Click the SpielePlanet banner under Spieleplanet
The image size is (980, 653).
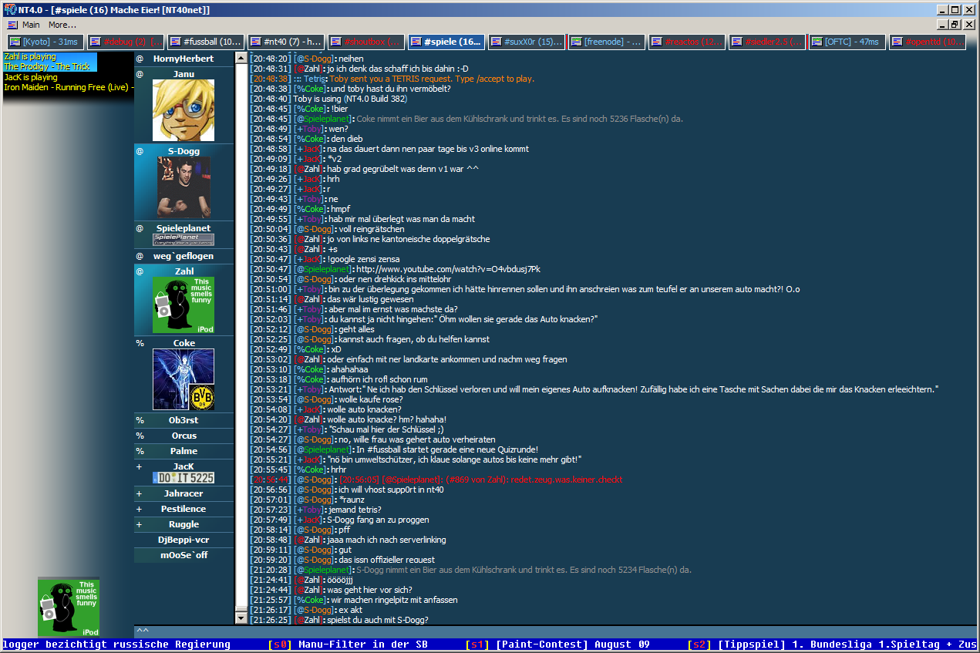click(184, 240)
